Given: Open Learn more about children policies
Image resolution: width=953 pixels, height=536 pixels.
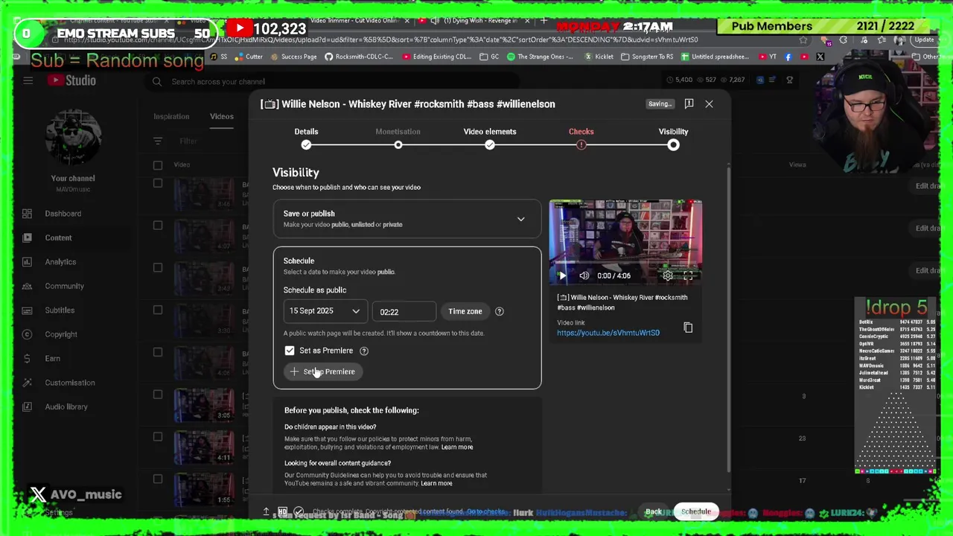Looking at the screenshot, I should [x=457, y=447].
